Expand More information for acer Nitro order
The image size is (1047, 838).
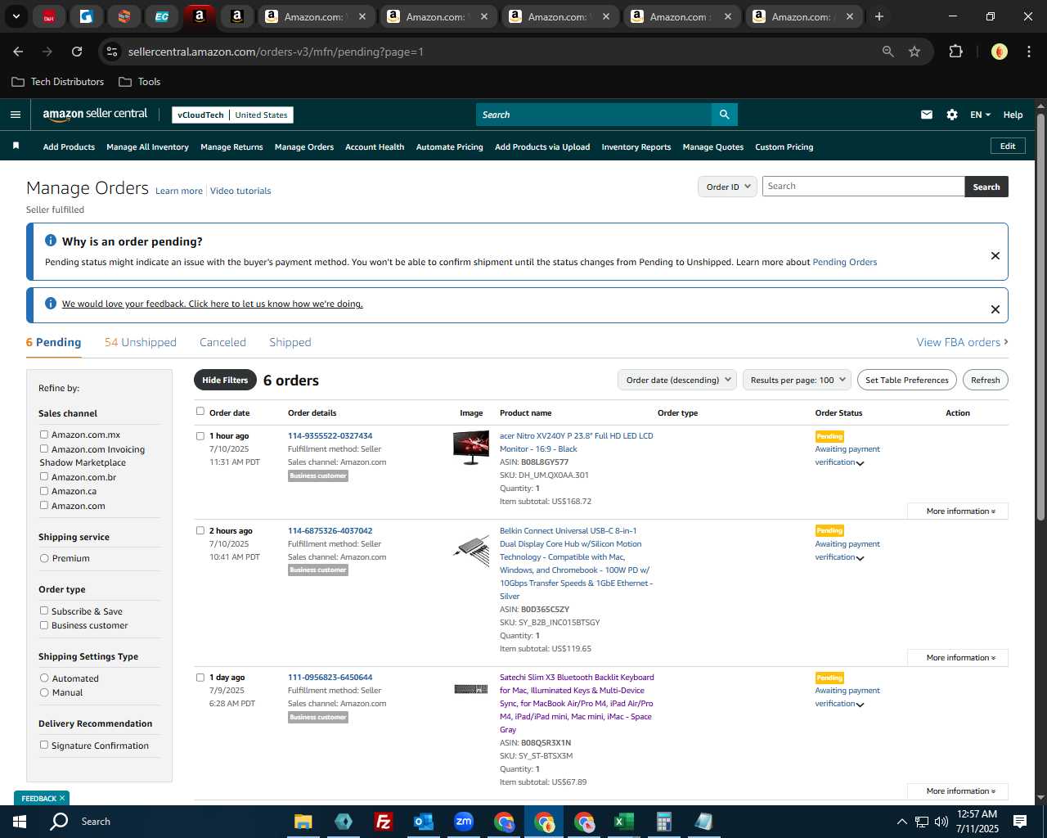958,511
